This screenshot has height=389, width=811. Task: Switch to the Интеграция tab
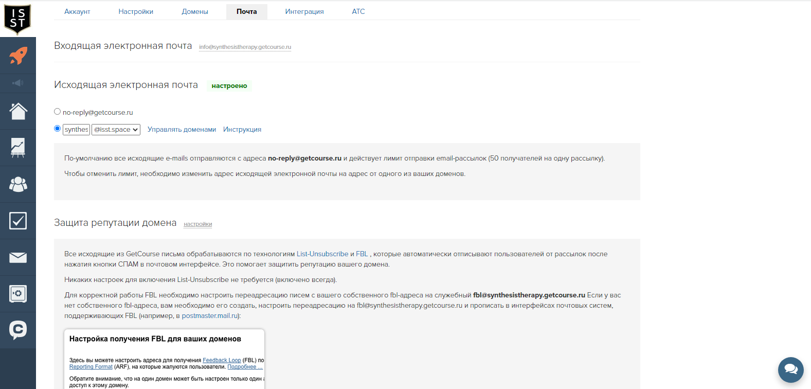click(x=304, y=11)
